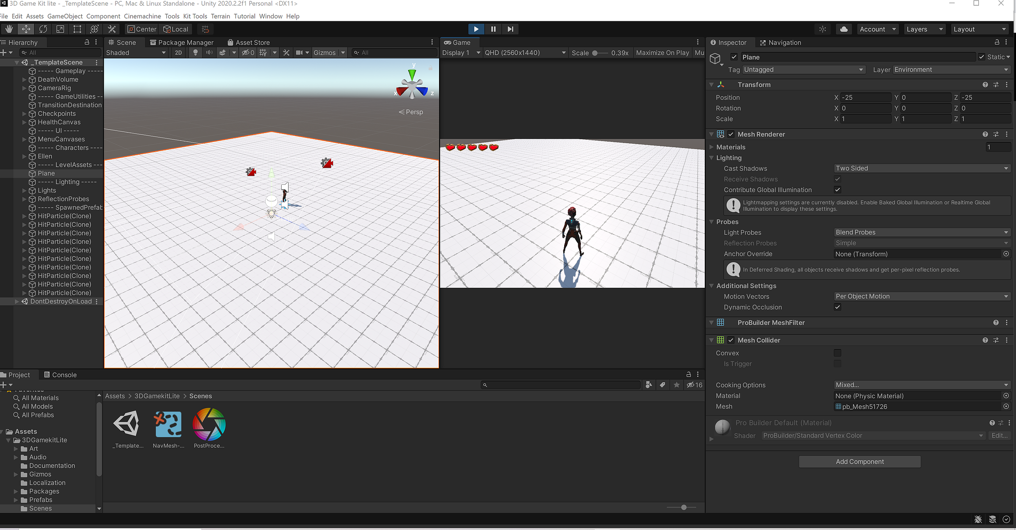This screenshot has height=530, width=1016.
Task: Enable the Convex checkbox
Action: [837, 353]
